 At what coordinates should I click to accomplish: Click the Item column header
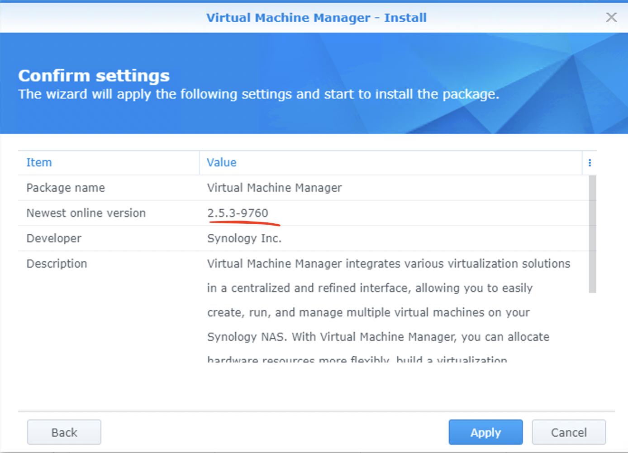tap(109, 163)
